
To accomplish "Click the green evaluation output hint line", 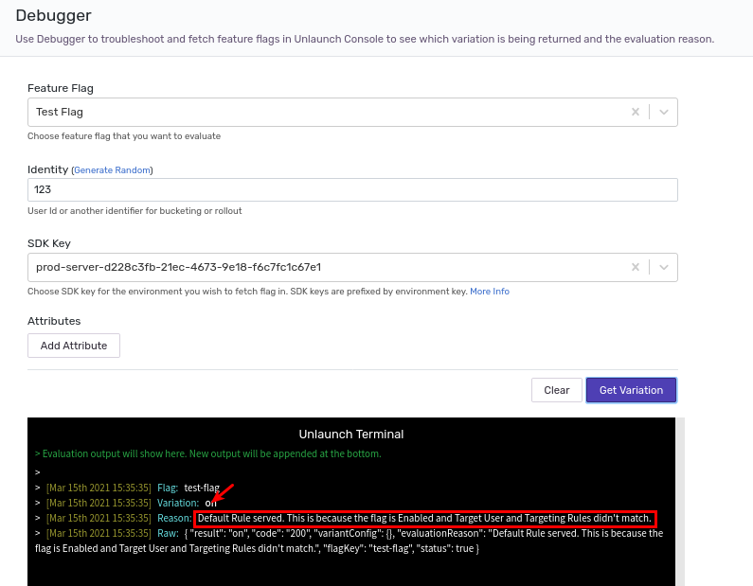I will point(208,453).
